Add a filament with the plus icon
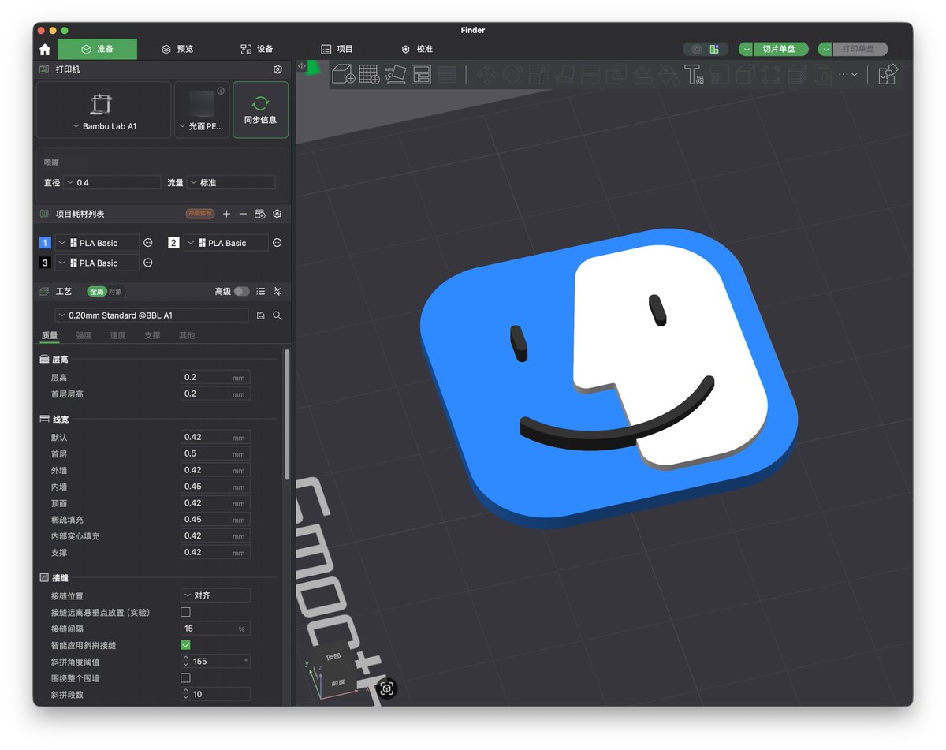The width and height of the screenshot is (946, 750). 227,214
